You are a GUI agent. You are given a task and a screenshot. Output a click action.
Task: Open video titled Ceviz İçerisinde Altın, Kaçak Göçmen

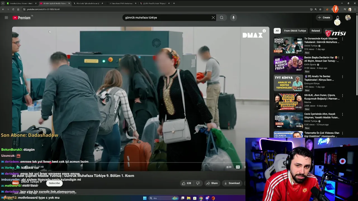pos(322,116)
